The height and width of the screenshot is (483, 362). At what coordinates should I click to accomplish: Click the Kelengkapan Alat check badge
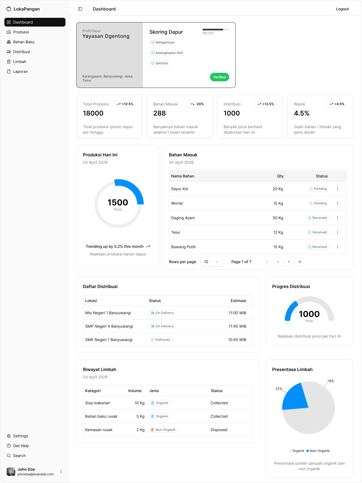pyautogui.click(x=167, y=53)
